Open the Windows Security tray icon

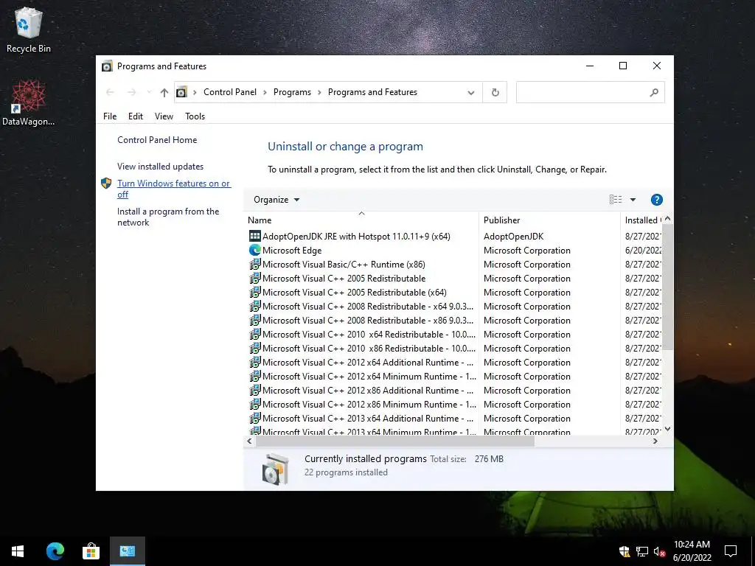point(624,551)
